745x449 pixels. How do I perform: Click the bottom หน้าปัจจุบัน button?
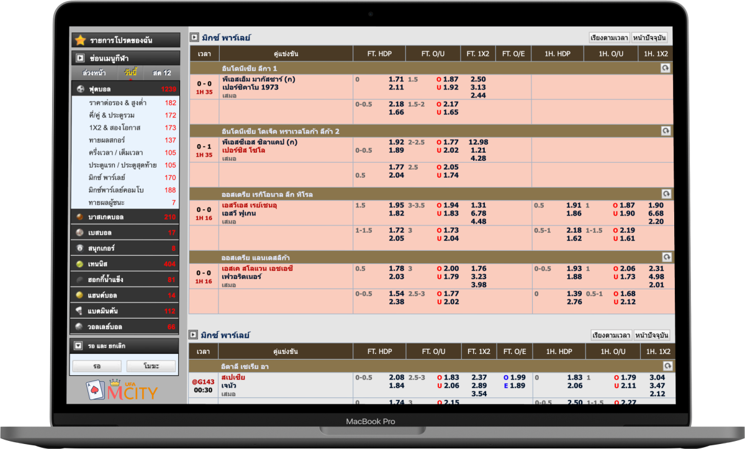tap(651, 335)
